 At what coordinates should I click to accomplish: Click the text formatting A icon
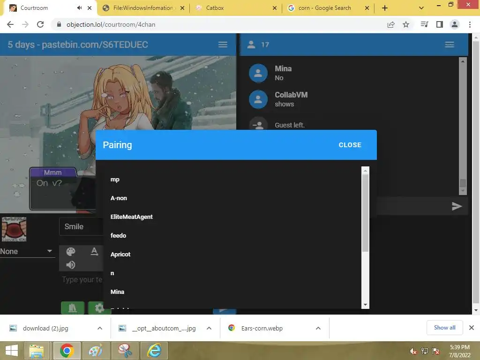(94, 252)
